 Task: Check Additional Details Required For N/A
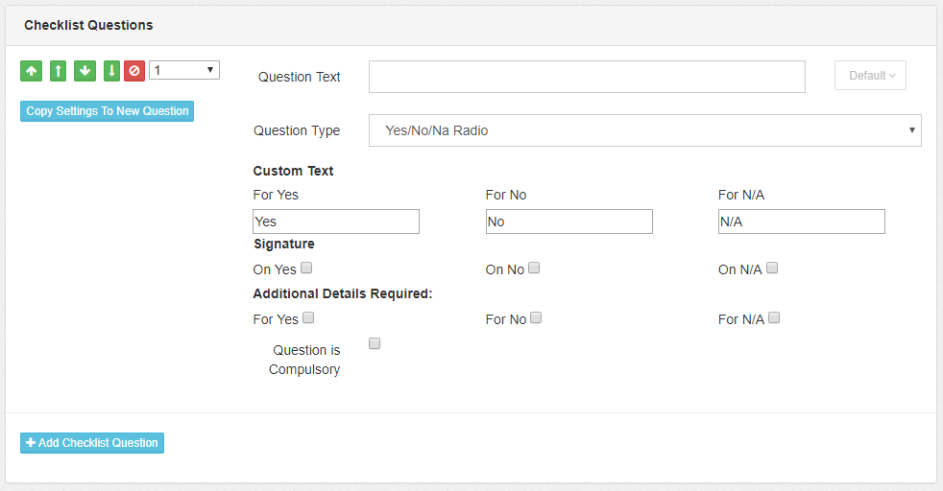pyautogui.click(x=774, y=318)
